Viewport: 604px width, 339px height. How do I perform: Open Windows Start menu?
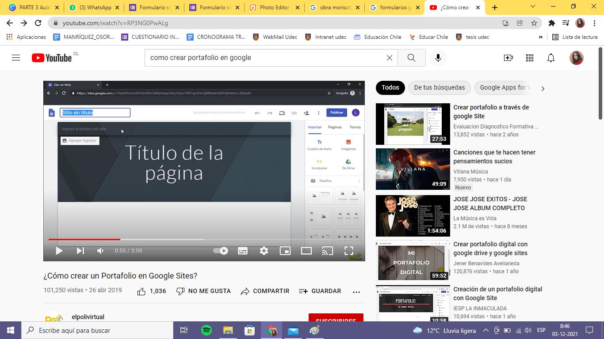coord(10,330)
